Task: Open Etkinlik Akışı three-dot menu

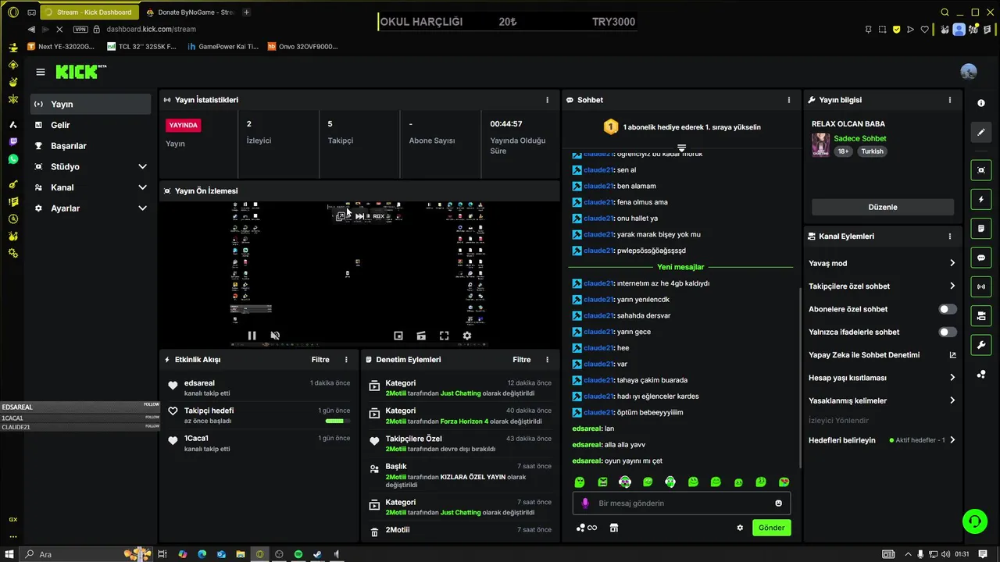Action: tap(346, 360)
